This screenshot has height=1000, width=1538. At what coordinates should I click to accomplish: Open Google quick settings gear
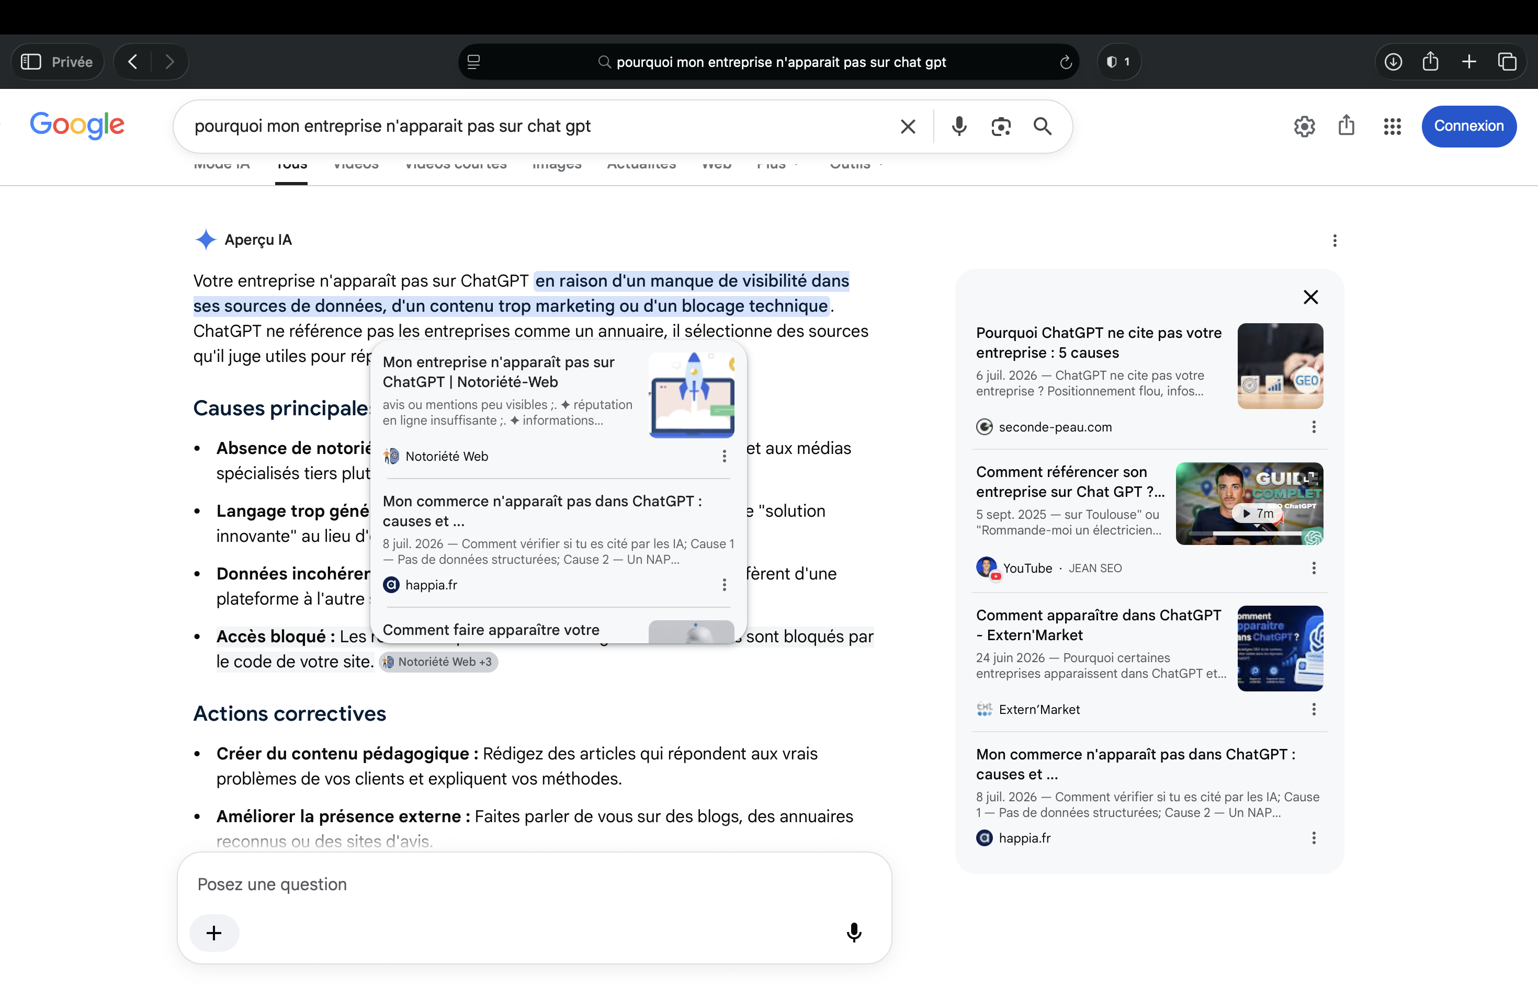1304,127
